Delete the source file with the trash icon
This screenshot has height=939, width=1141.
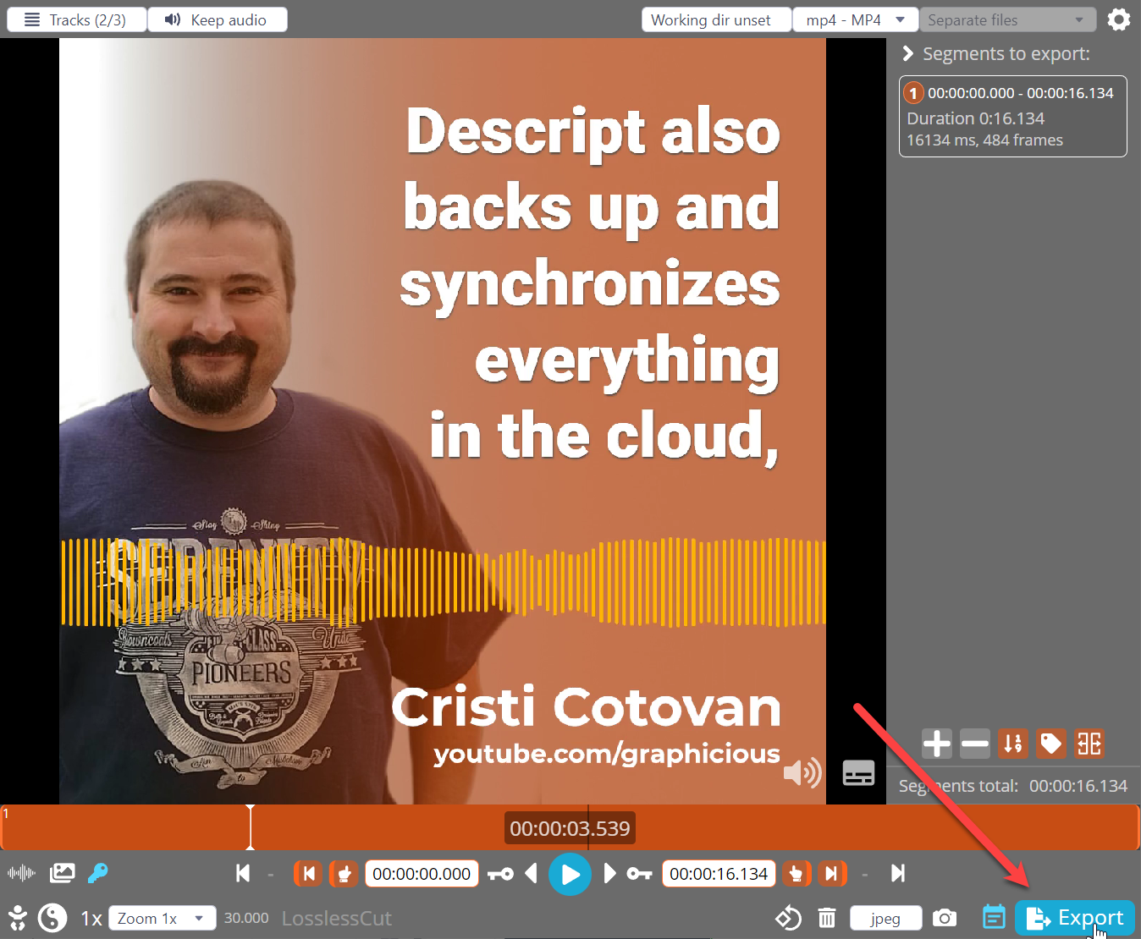[827, 918]
